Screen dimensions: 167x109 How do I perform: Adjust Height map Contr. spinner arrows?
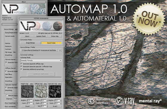[33, 103]
